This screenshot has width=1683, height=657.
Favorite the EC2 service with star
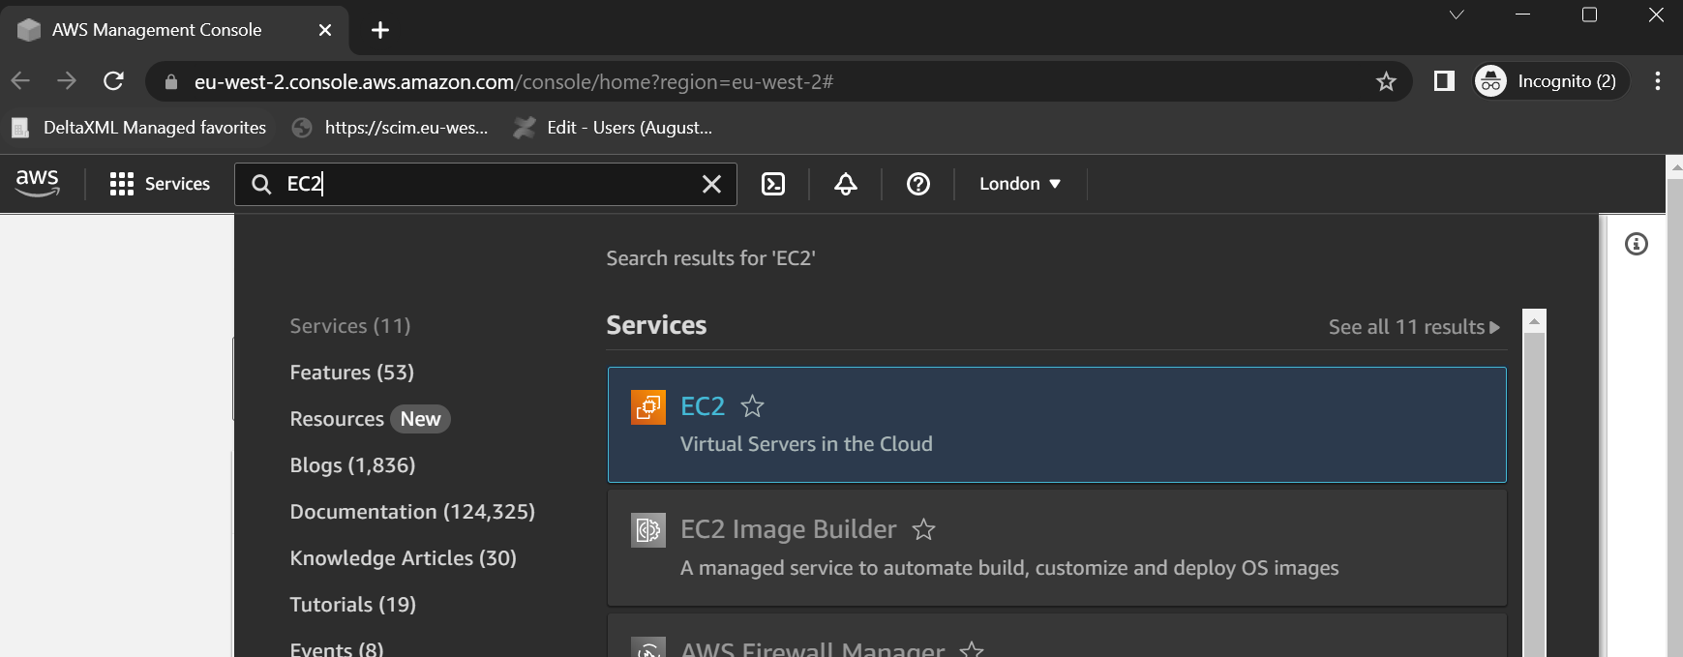(752, 406)
